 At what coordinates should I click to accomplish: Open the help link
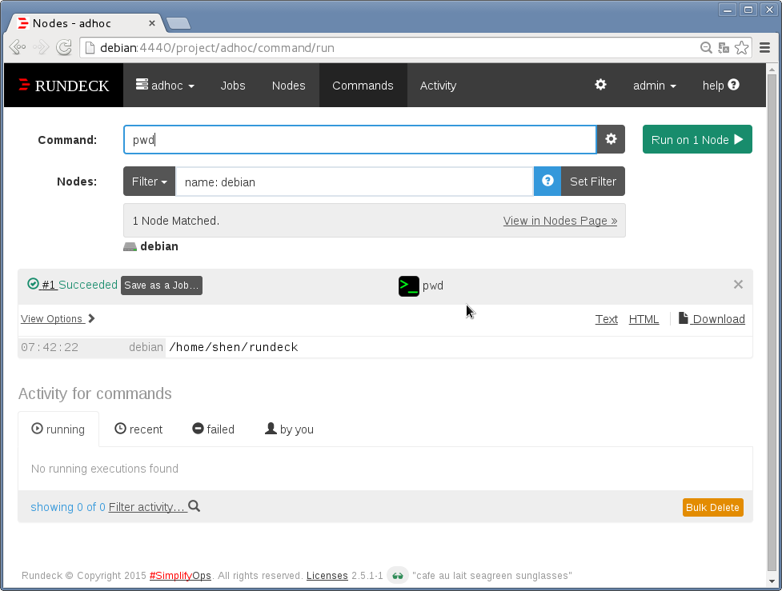[720, 86]
